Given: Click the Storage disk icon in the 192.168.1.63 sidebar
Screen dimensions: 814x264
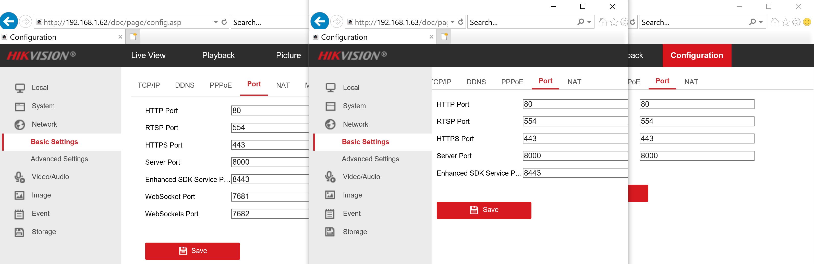Looking at the screenshot, I should tap(330, 232).
